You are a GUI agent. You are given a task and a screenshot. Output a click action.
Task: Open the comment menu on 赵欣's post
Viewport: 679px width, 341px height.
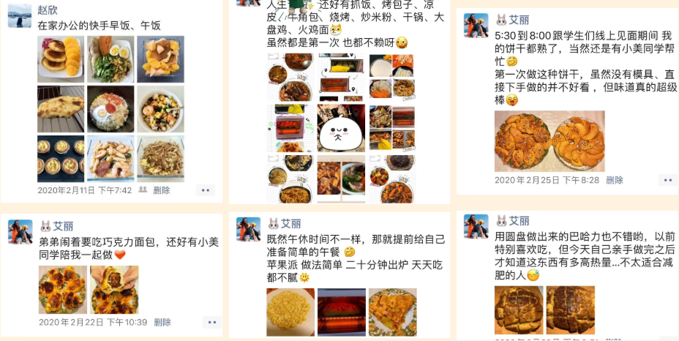[206, 190]
